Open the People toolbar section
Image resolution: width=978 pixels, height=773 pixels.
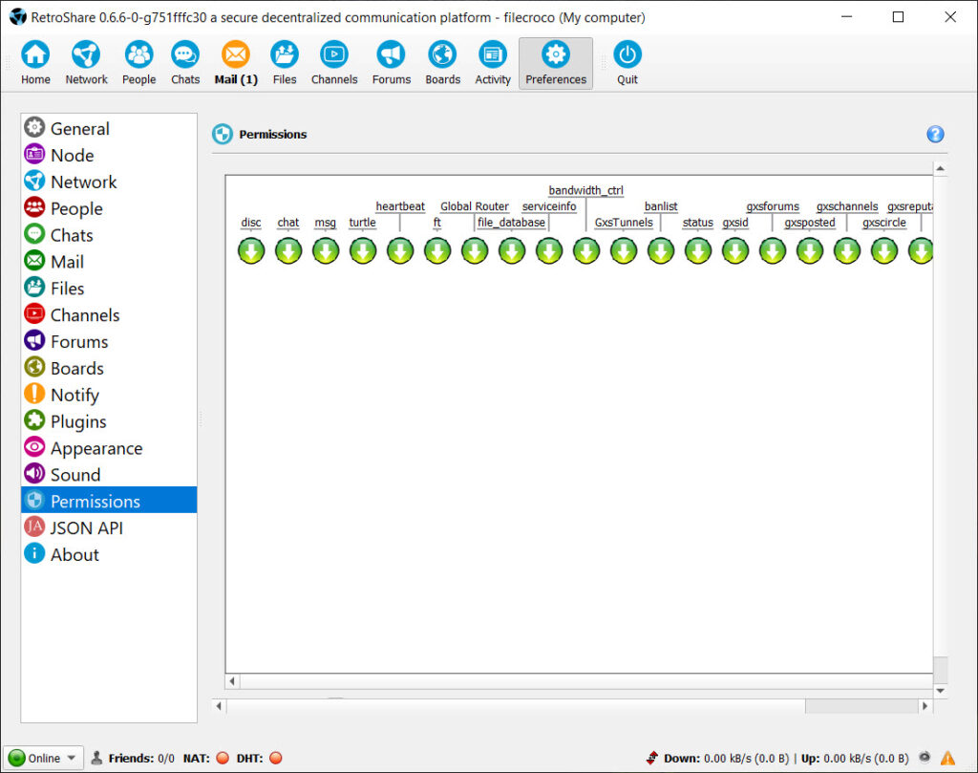(138, 63)
